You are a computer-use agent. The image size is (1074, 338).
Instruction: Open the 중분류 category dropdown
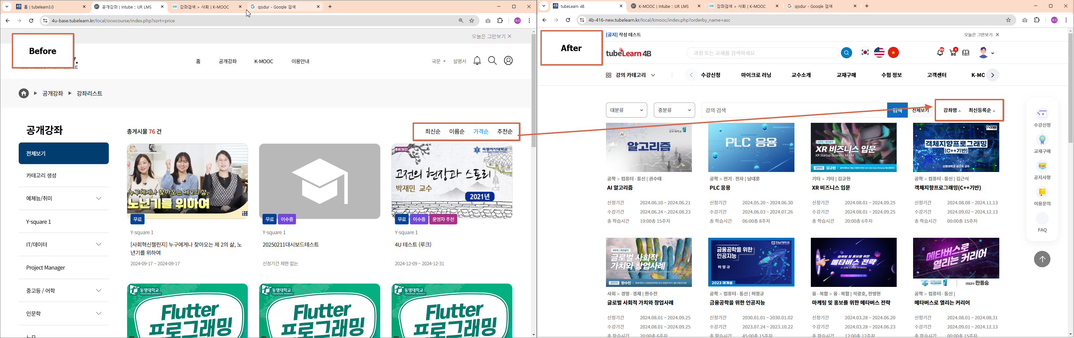(674, 110)
